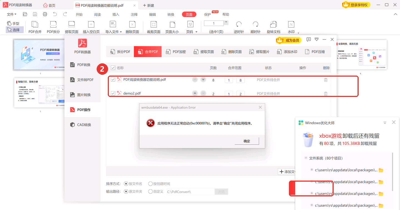Click the save icon in the quick toolbar

pos(35,14)
